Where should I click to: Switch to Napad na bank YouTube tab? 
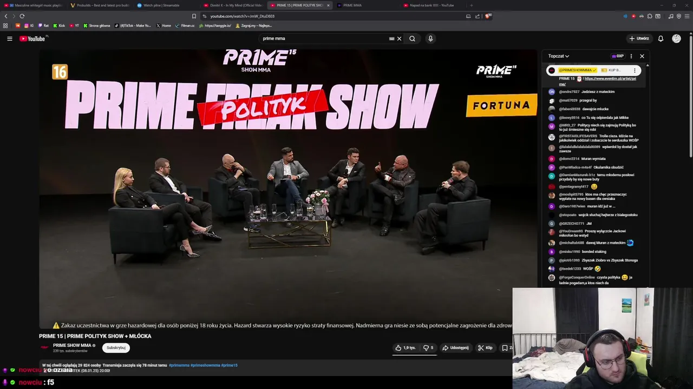pos(433,5)
